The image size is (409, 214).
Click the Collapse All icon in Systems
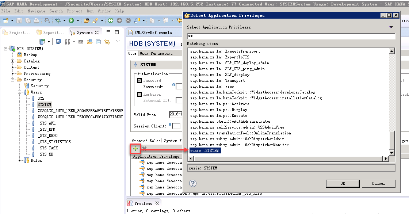(99, 42)
